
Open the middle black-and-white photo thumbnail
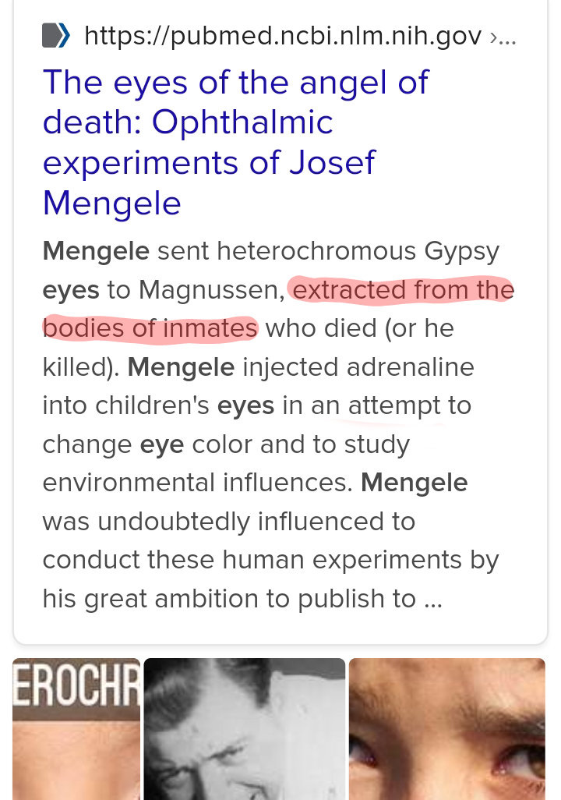244,729
